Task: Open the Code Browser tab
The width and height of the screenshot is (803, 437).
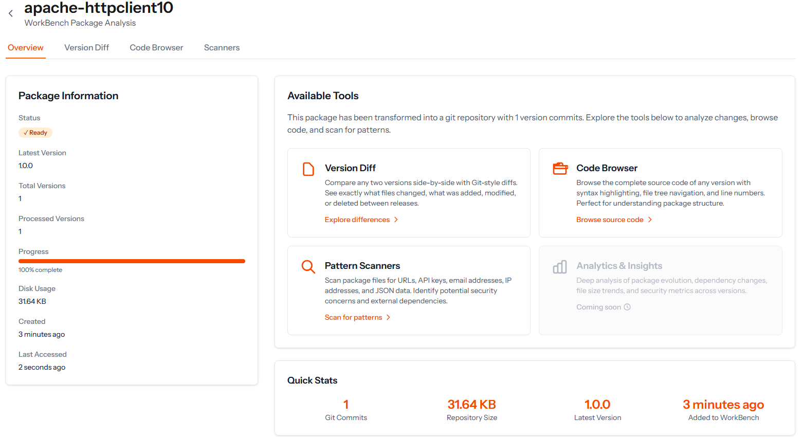Action: pos(156,48)
